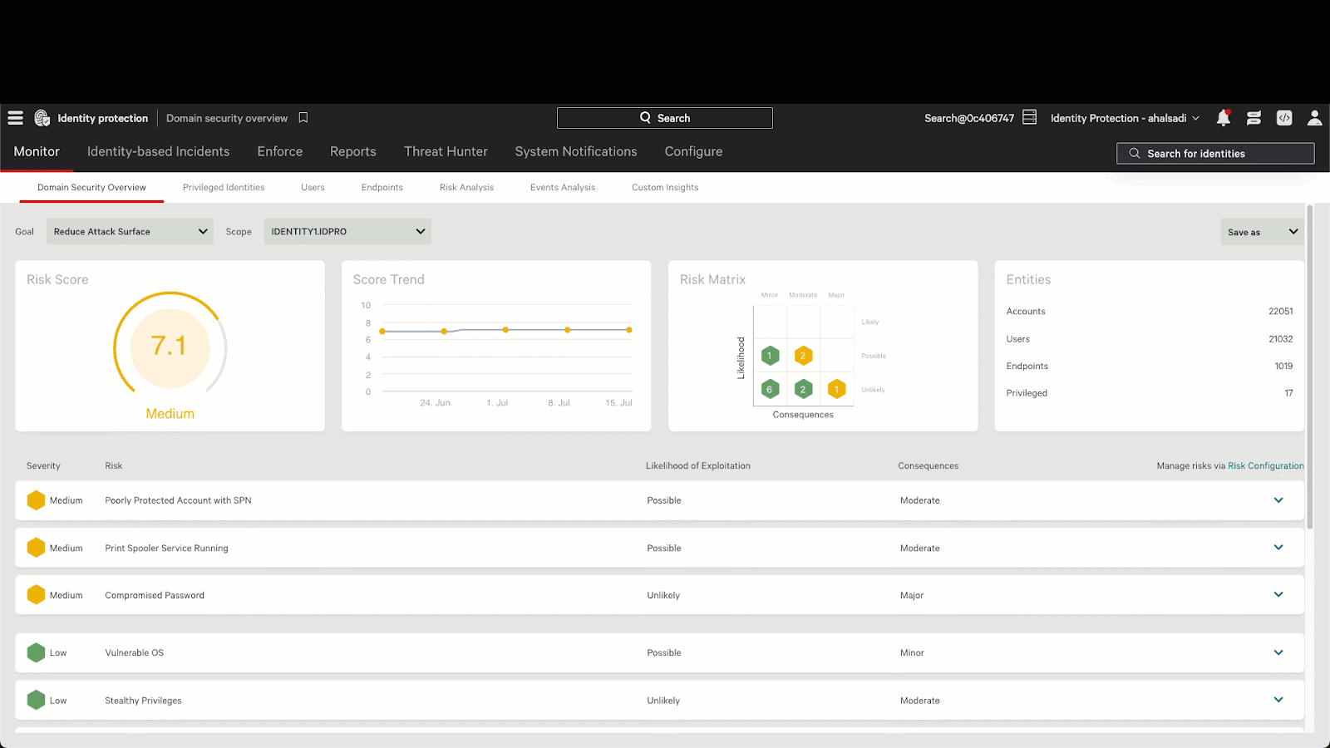Switch to the Endpoints tab

(x=382, y=187)
